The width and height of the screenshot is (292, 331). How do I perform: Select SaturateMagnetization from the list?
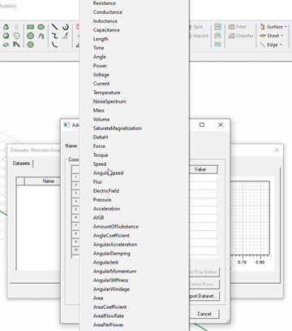[118, 128]
